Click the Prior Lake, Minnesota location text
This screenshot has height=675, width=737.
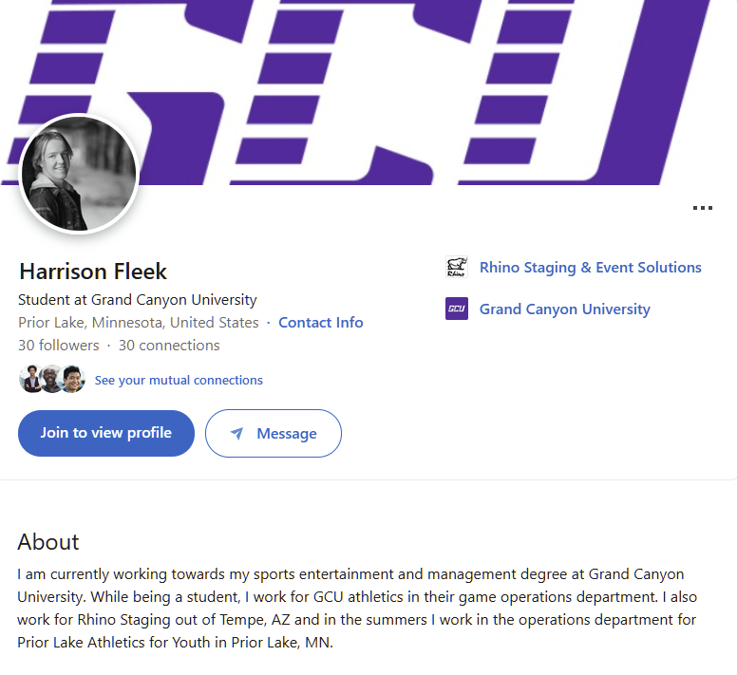pyautogui.click(x=139, y=323)
